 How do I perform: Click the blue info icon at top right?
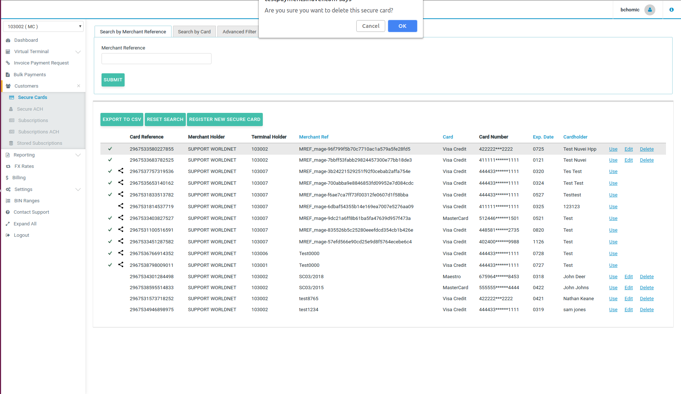(x=671, y=10)
